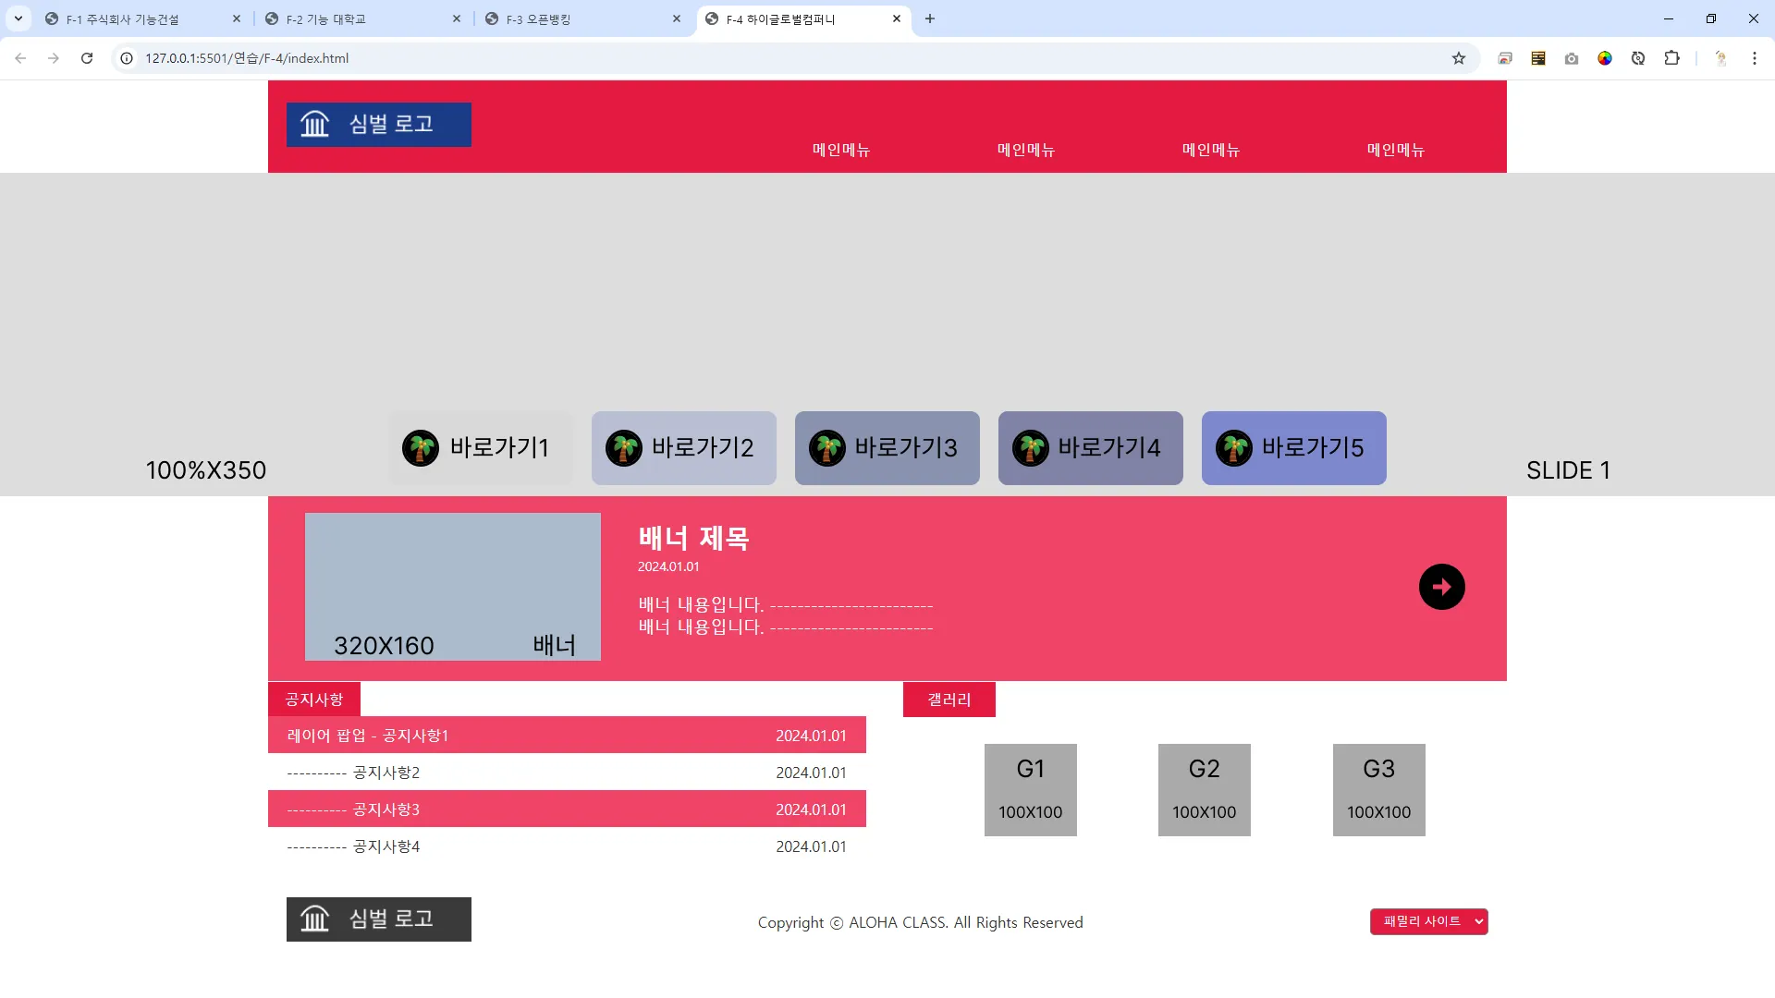Viewport: 1775px width, 998px height.
Task: Click the header 심벌 로고 logo
Action: (378, 125)
